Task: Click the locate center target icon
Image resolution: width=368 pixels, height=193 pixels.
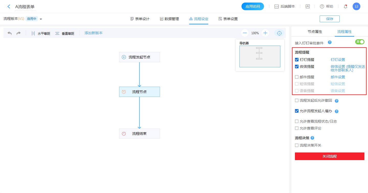Action: coord(279,33)
